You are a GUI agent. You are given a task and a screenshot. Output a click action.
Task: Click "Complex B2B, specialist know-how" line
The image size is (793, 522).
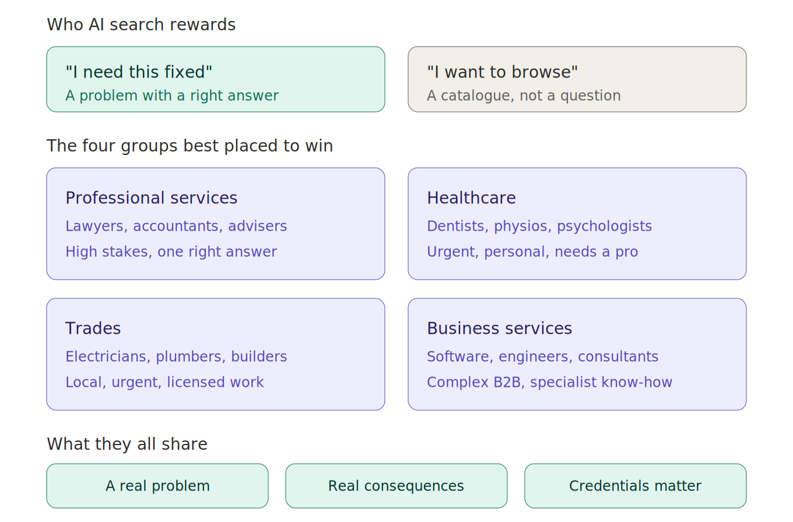[550, 382]
